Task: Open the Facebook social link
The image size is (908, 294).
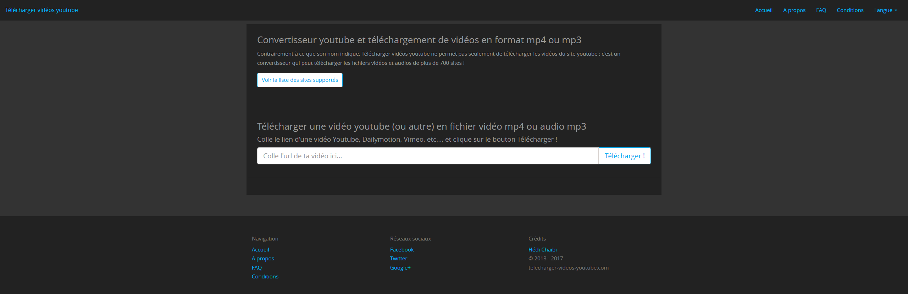Action: (402, 250)
